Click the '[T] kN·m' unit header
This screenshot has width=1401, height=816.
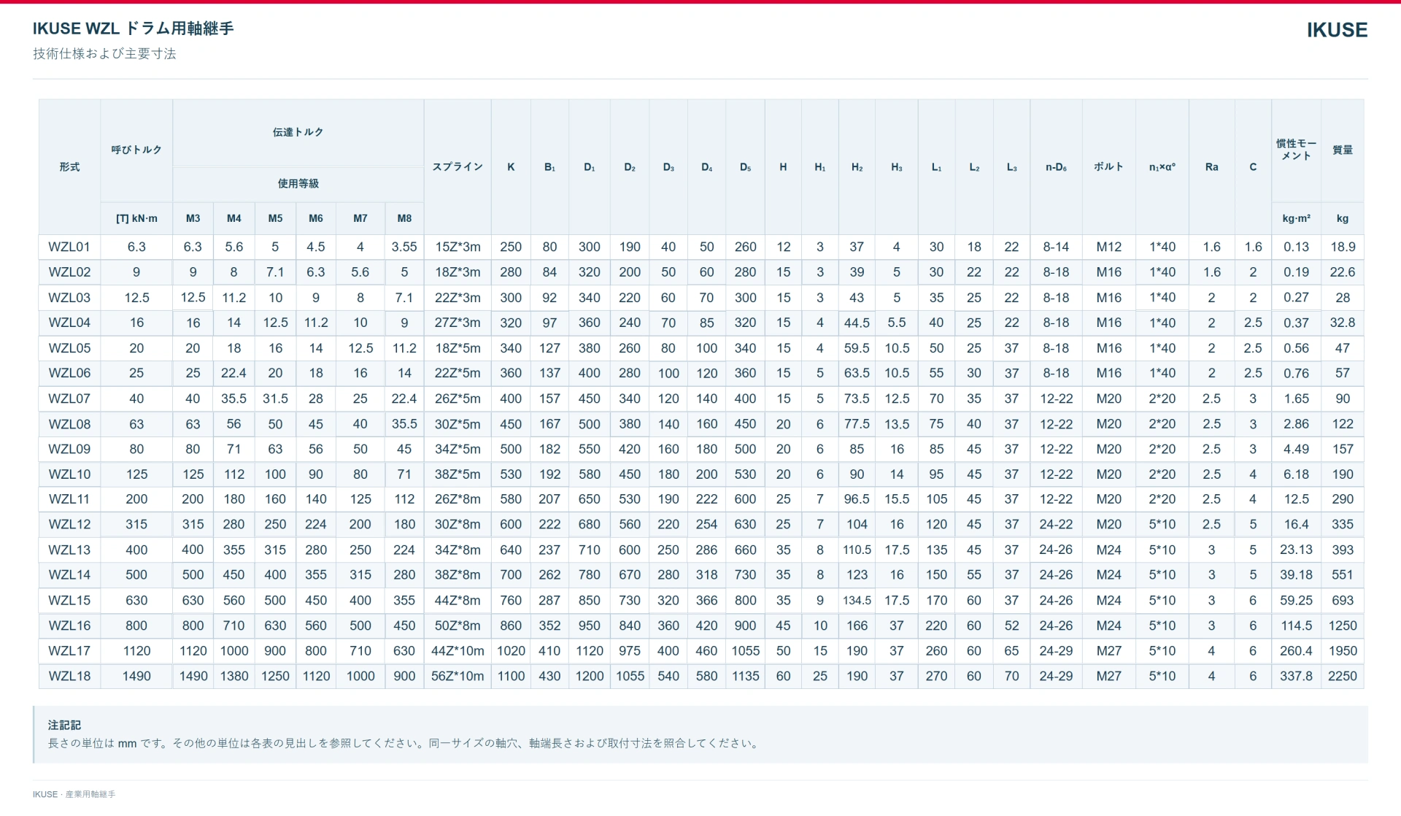coord(136,218)
